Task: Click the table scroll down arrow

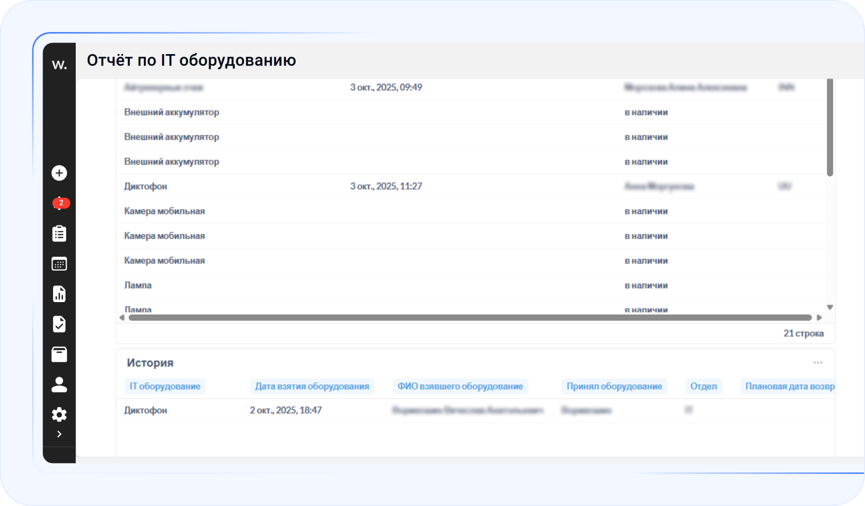Action: tap(830, 307)
